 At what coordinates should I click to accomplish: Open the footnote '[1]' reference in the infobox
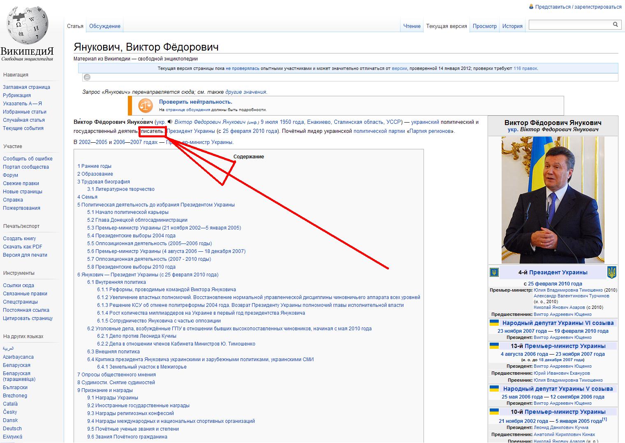[x=604, y=419]
